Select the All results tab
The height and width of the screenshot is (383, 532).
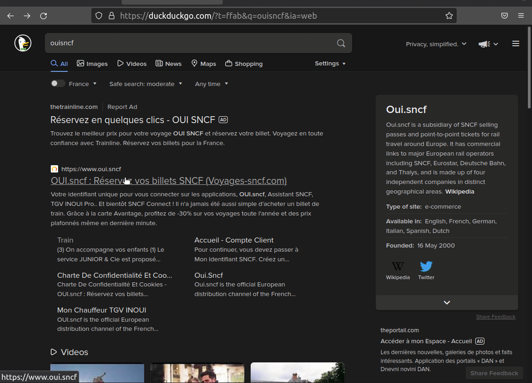[59, 64]
